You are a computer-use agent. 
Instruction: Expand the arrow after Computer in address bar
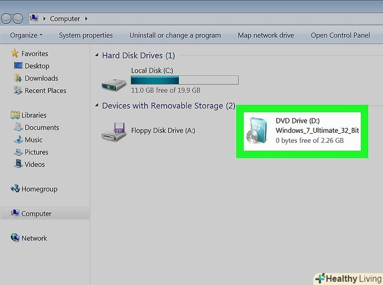86,18
